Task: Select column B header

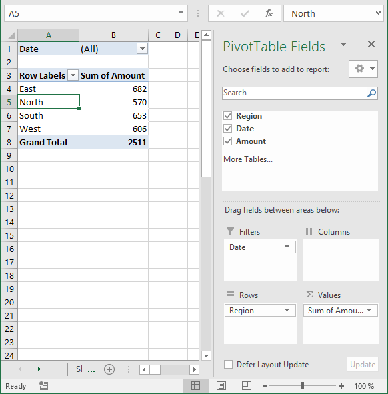Action: (x=113, y=35)
